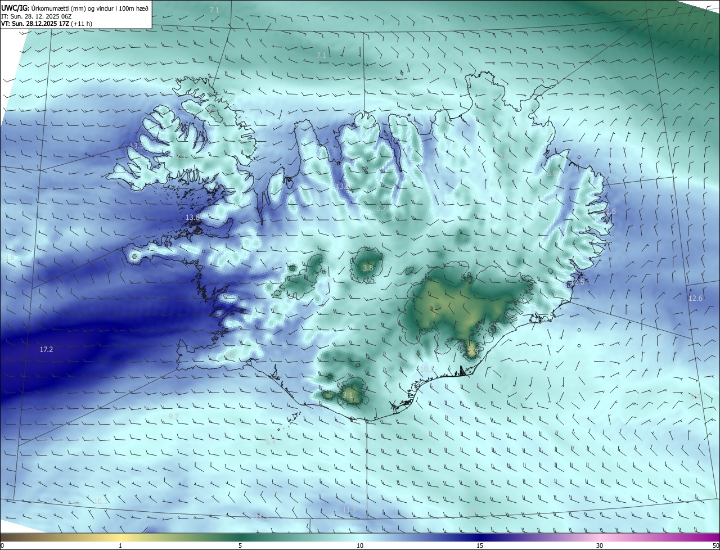Click the 3.1 value on the southern glacier
This screenshot has height=550, width=720.
pos(348,395)
